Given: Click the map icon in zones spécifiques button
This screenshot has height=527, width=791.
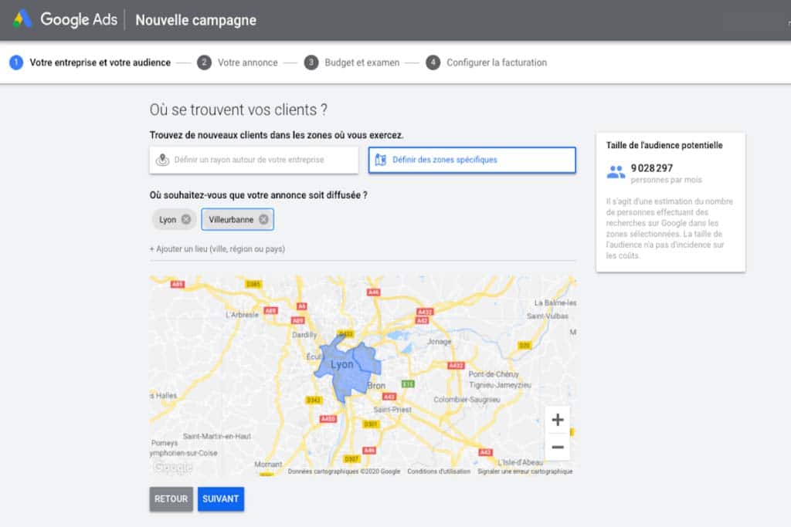Looking at the screenshot, I should tap(380, 160).
